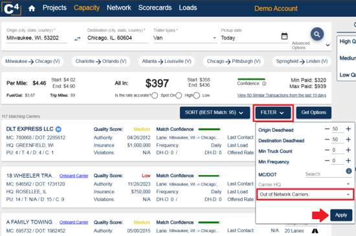Screen dimensions: 356x236
Task: Open the pickup date calendar icon
Action: [284, 36]
